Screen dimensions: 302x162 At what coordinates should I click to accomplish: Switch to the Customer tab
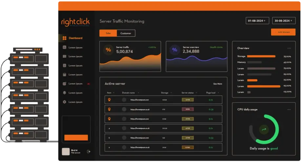click(126, 33)
